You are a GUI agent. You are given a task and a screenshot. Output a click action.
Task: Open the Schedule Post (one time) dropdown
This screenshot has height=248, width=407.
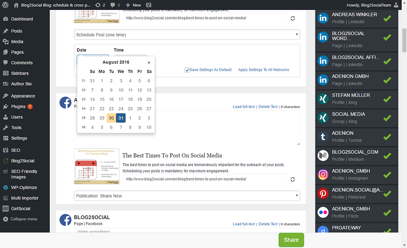187,35
